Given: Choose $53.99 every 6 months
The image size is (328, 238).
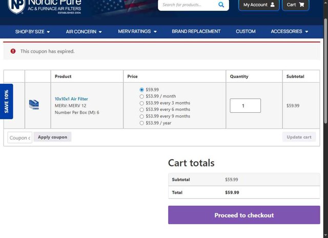Looking at the screenshot, I should tap(141, 110).
